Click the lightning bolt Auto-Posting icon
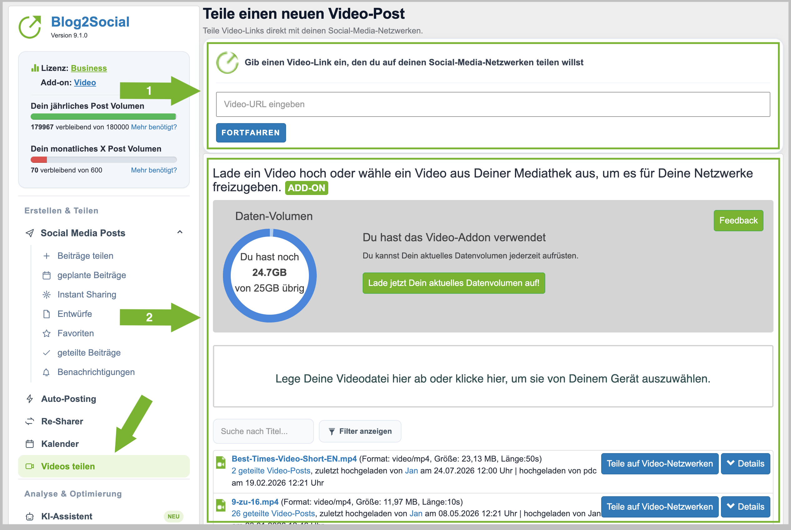Viewport: 791px width, 530px height. (30, 399)
